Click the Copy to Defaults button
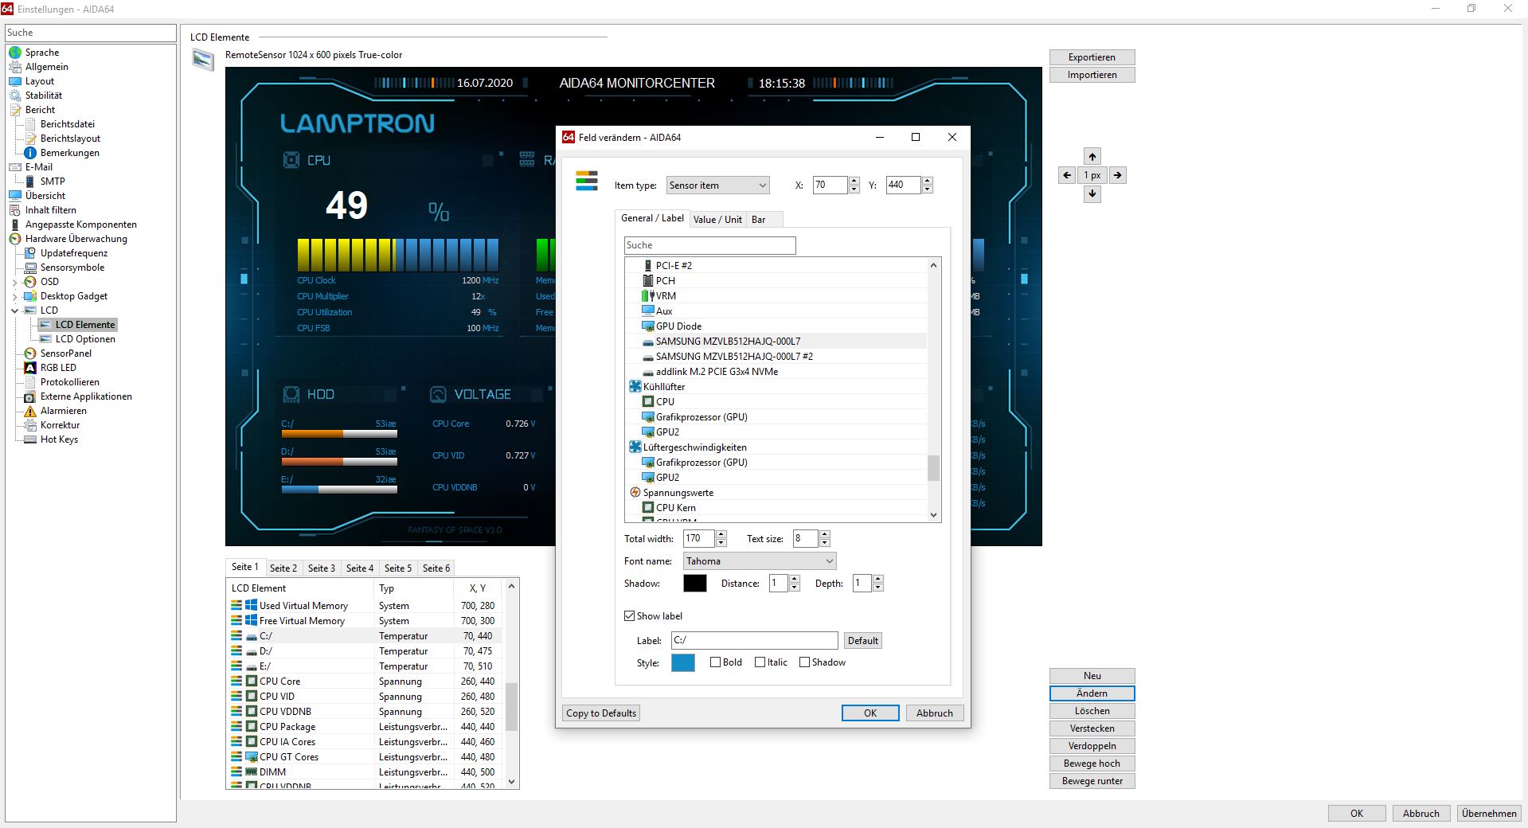This screenshot has width=1528, height=828. pos(601,713)
